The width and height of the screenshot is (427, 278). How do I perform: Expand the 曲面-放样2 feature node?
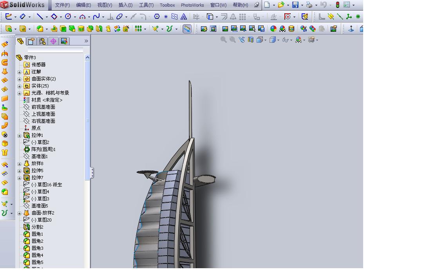(19, 213)
